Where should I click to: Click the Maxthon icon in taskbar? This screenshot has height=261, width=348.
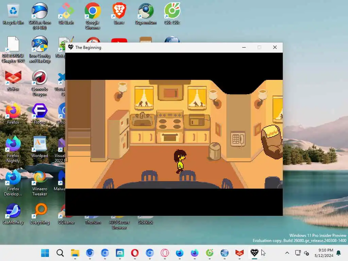point(120,253)
